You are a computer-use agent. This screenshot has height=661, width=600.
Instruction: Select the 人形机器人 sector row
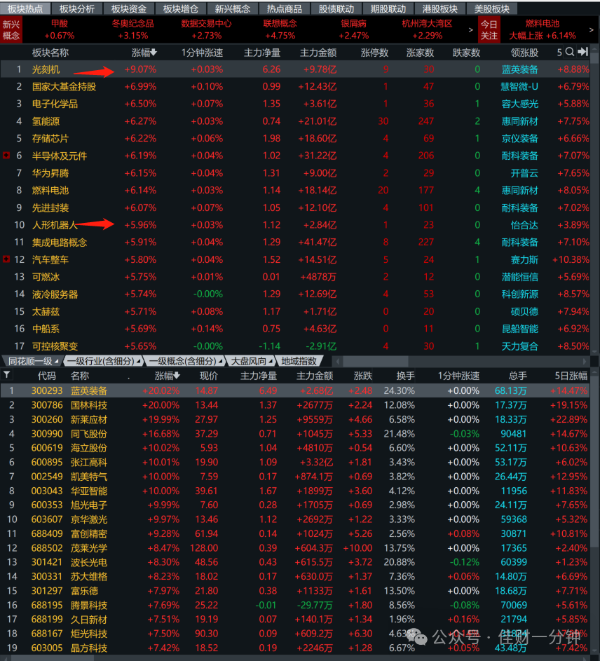tap(295, 225)
